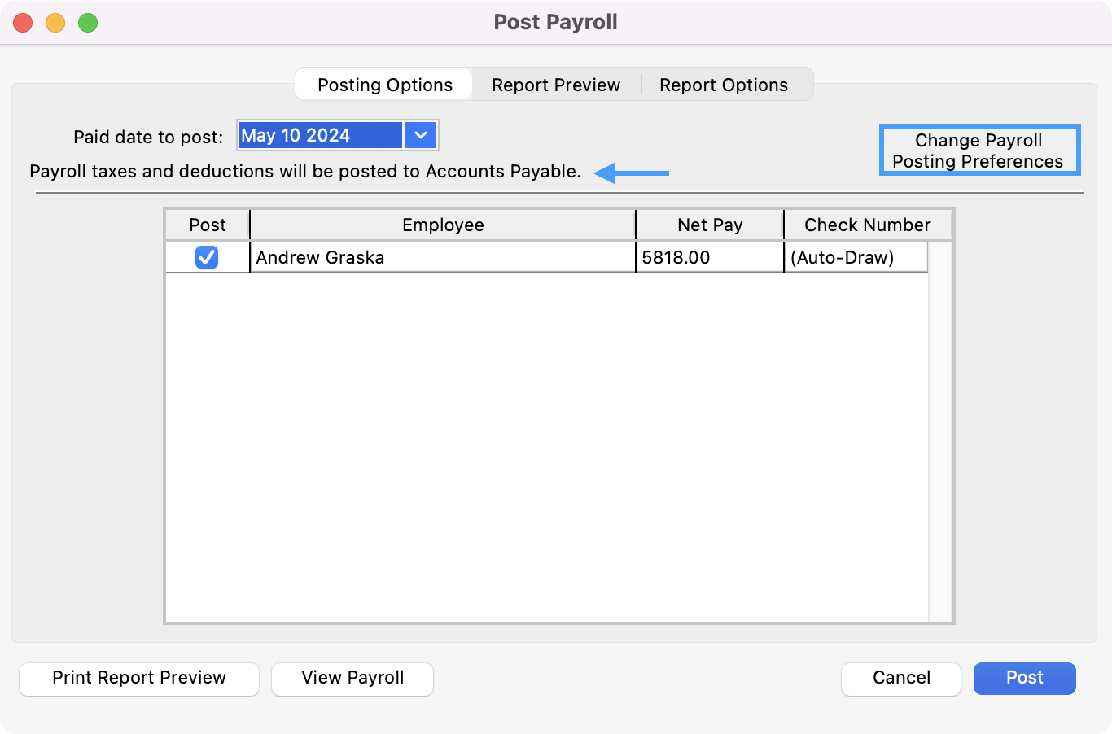
Task: Click the (Auto-Draw) check number cell
Action: pyautogui.click(x=855, y=257)
